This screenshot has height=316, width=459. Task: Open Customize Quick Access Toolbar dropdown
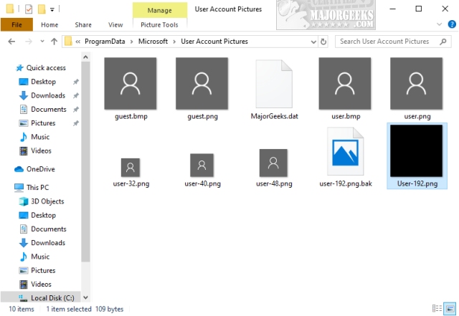pyautogui.click(x=52, y=9)
